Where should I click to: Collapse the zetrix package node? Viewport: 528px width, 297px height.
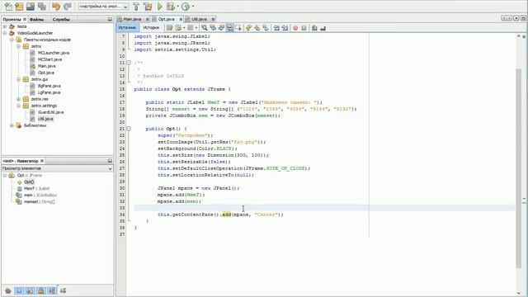(18, 46)
